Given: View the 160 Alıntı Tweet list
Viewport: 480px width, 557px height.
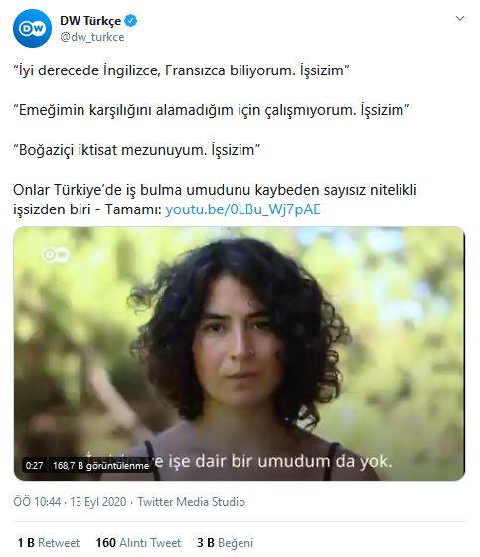Looking at the screenshot, I should click(x=138, y=542).
